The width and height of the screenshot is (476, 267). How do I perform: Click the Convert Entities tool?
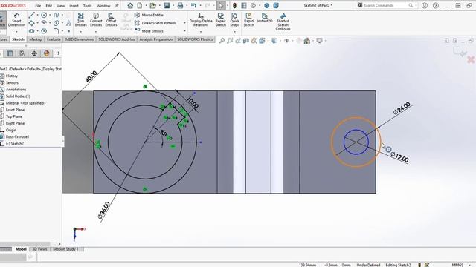click(96, 20)
